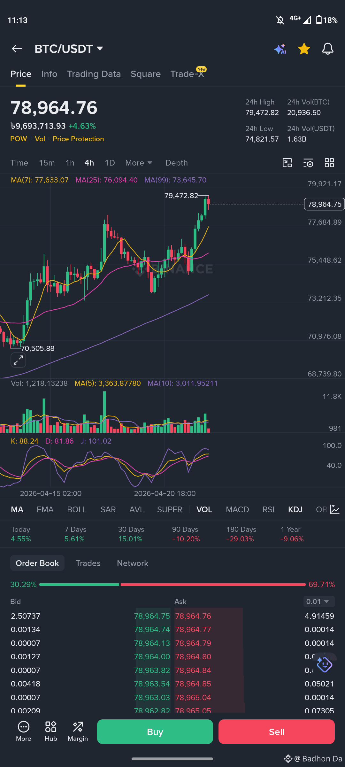Toggle the VOL sub-indicator
Viewport: 345px width, 767px height.
pos(204,509)
